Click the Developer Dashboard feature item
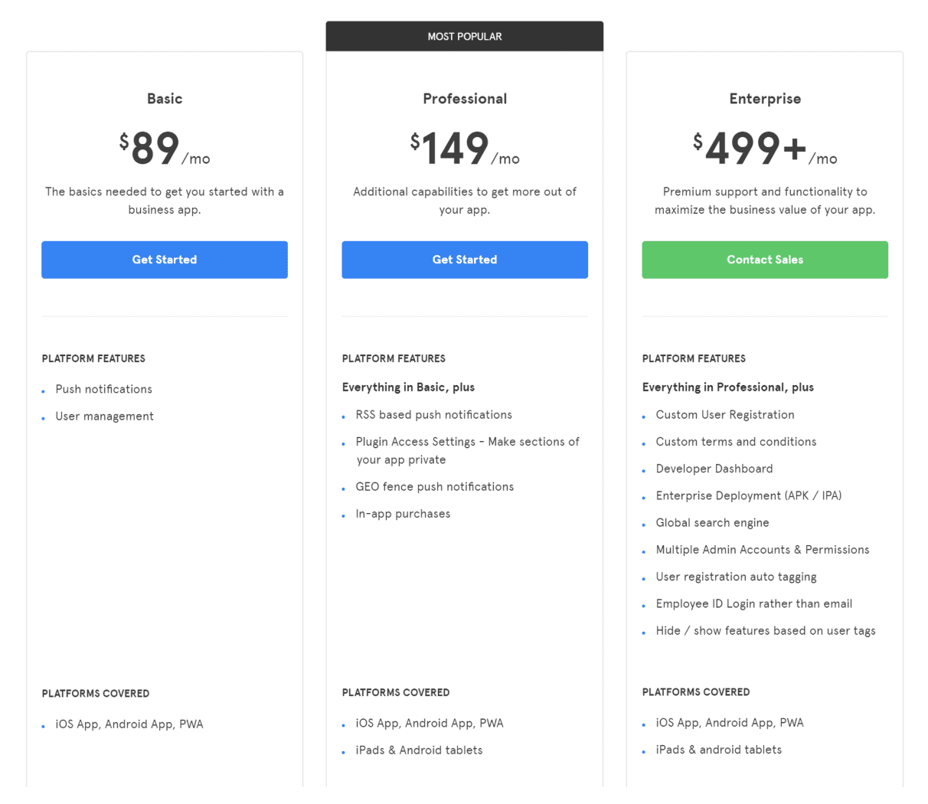 click(714, 469)
